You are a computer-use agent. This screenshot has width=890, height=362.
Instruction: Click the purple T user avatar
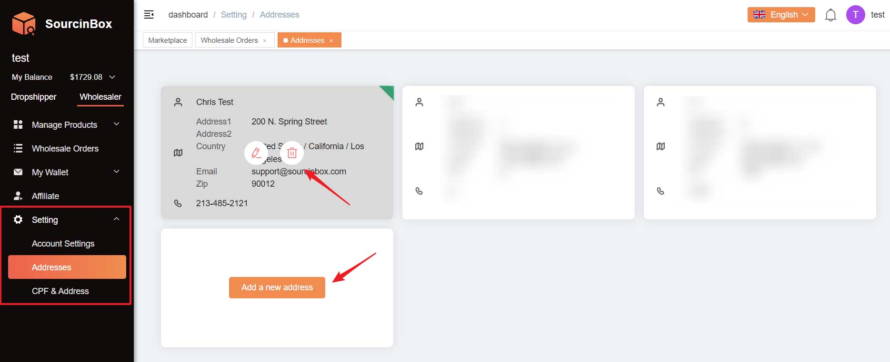[855, 15]
